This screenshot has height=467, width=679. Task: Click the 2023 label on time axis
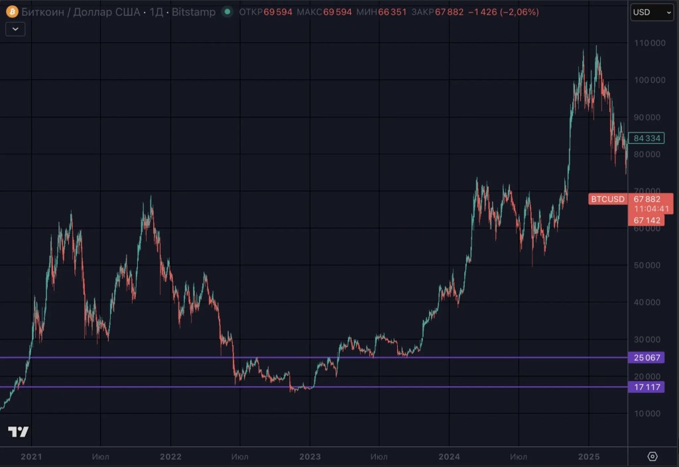click(x=310, y=456)
